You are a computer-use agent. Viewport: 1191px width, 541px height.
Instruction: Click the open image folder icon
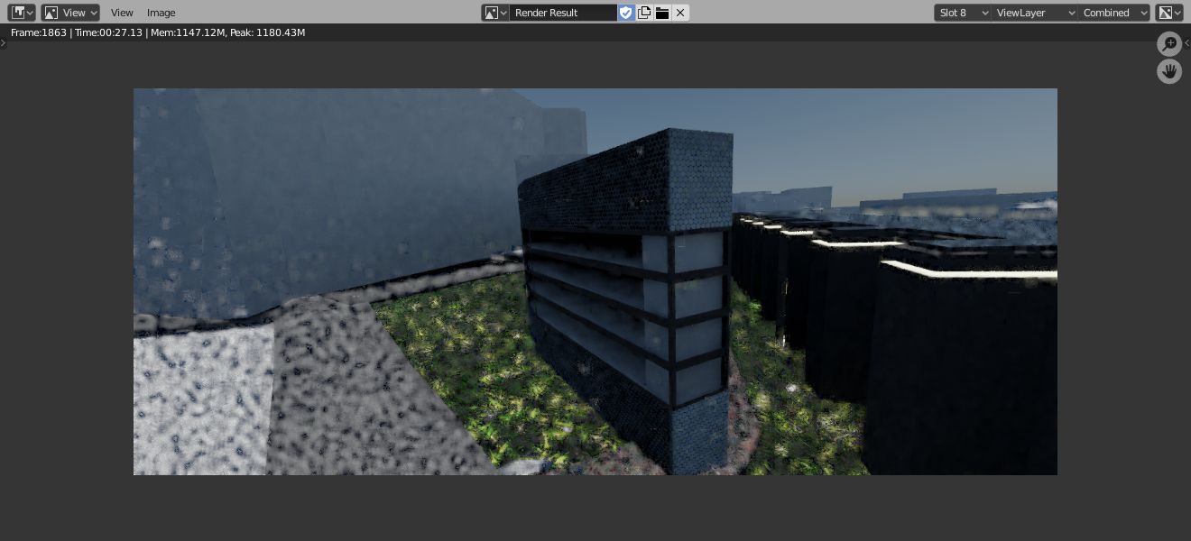pos(662,13)
